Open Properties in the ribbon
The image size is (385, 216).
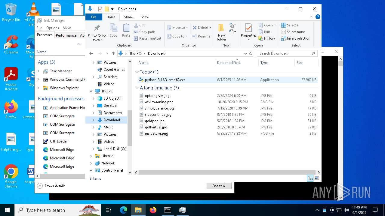pos(248,32)
